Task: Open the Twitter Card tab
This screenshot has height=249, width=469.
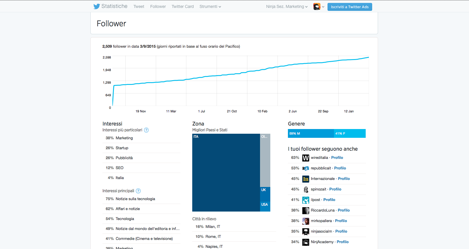Action: tap(183, 6)
